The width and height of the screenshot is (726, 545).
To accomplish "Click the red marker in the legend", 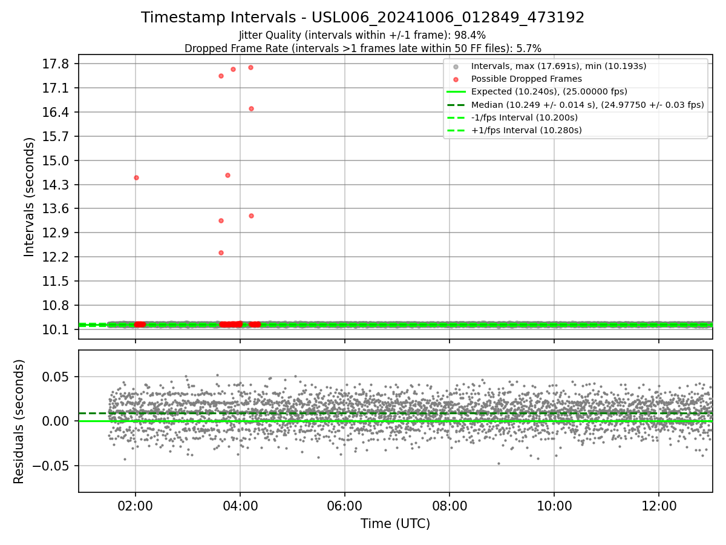I will (456, 79).
